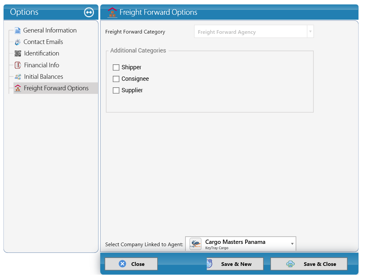This screenshot has width=365, height=279.
Task: Click the Shipper label text
Action: pyautogui.click(x=131, y=67)
